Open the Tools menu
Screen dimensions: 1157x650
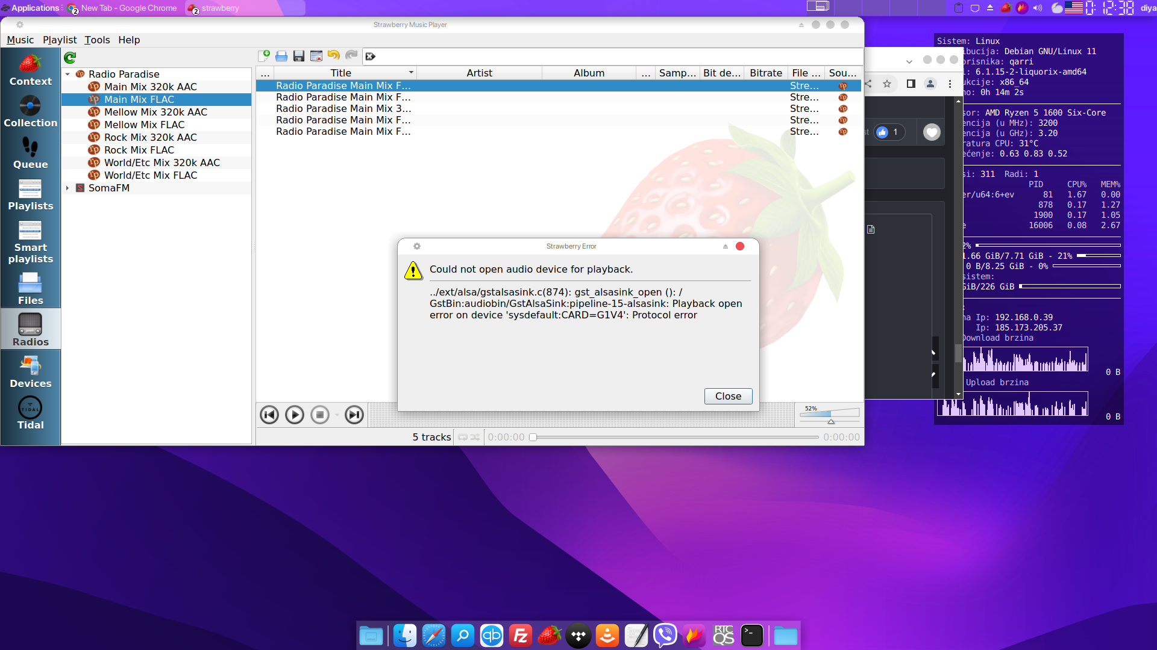97,40
